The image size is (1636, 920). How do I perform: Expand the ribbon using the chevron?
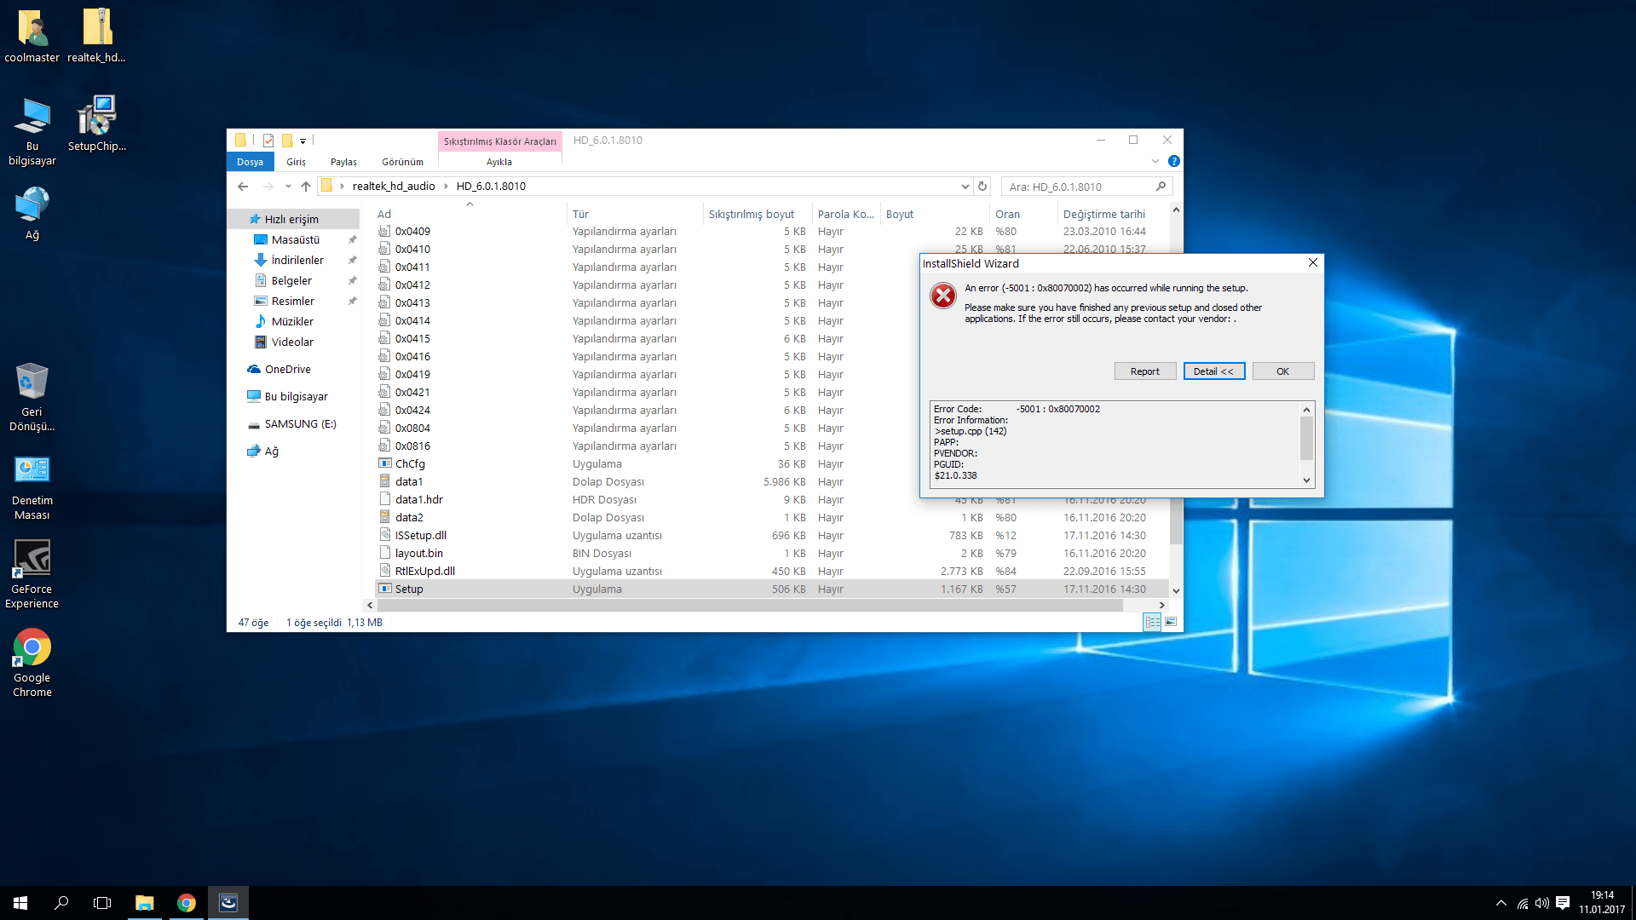click(1155, 161)
